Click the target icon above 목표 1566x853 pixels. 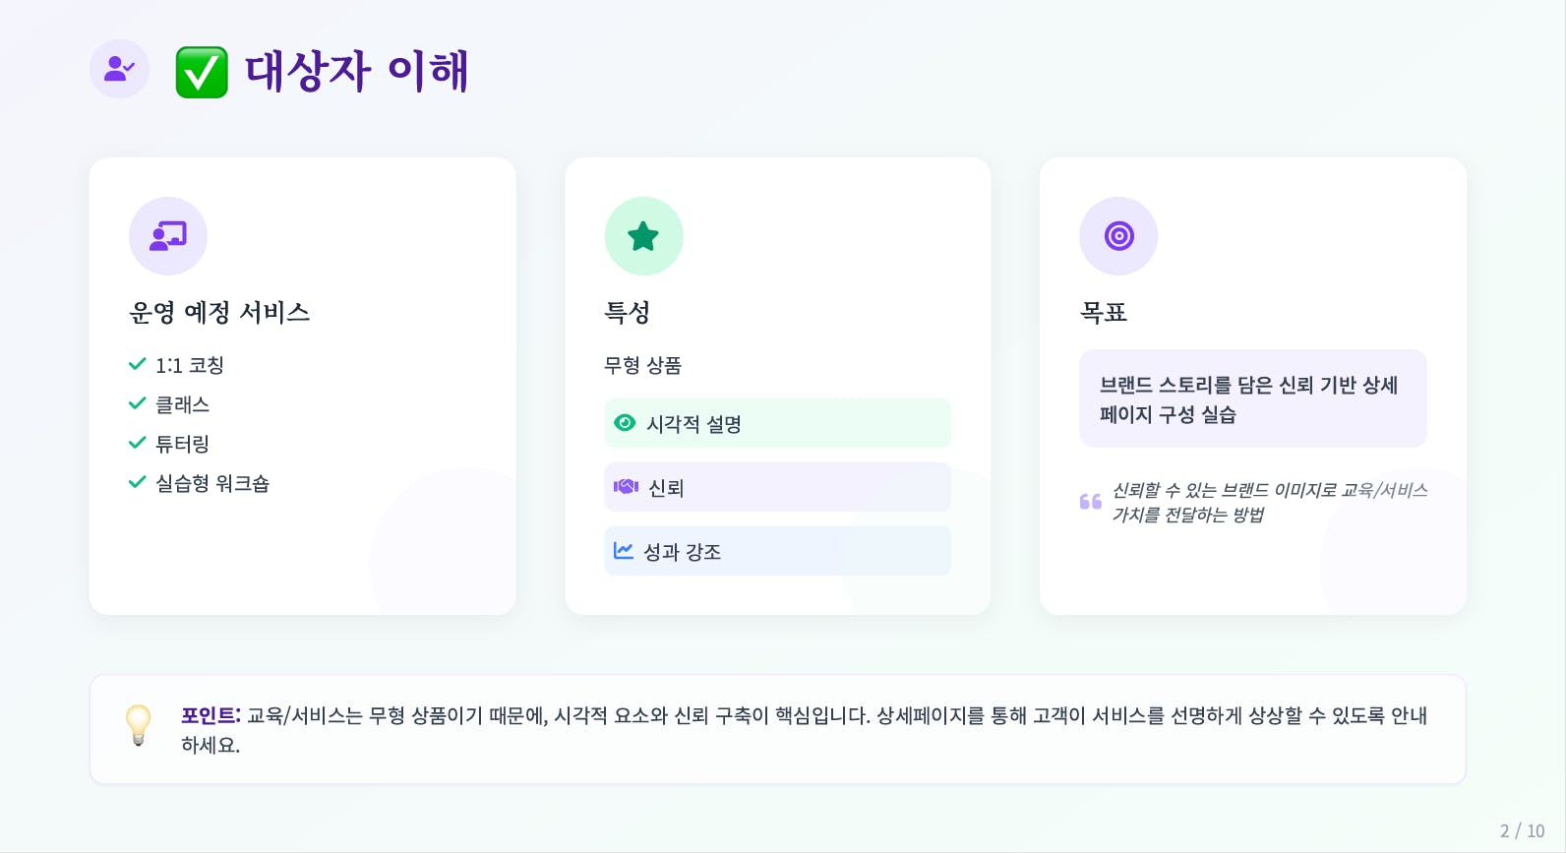(x=1118, y=236)
